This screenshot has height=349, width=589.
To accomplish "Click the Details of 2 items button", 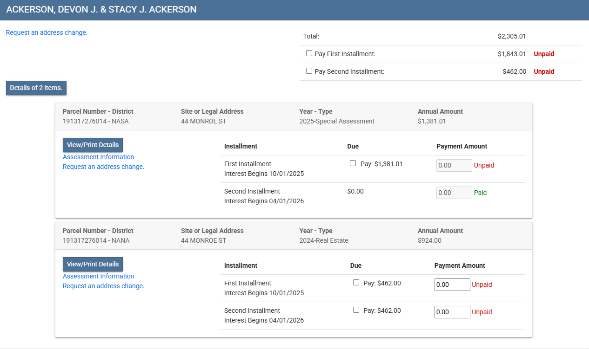I will coord(36,88).
